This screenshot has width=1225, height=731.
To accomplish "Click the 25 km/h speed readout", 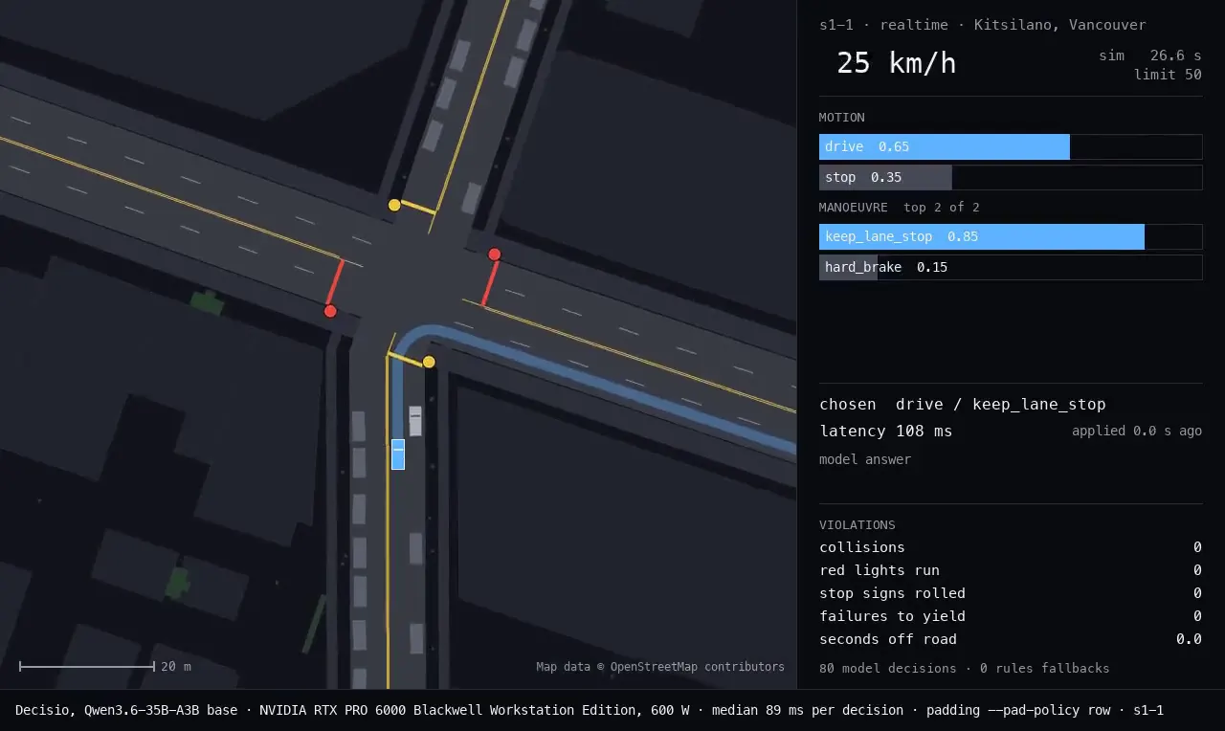I will [x=896, y=63].
